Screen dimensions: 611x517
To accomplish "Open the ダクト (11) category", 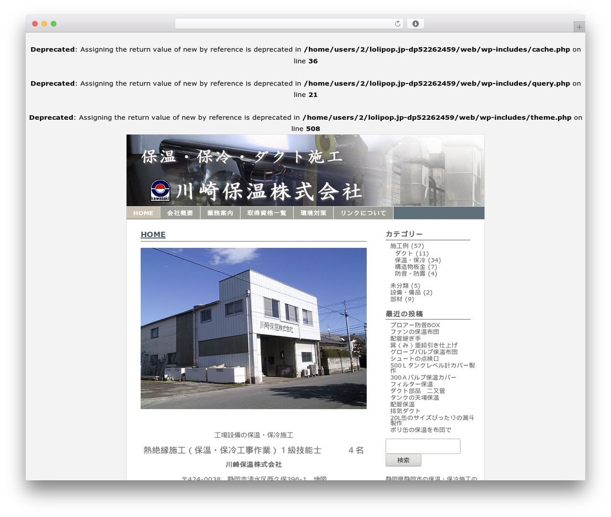I will pos(412,253).
